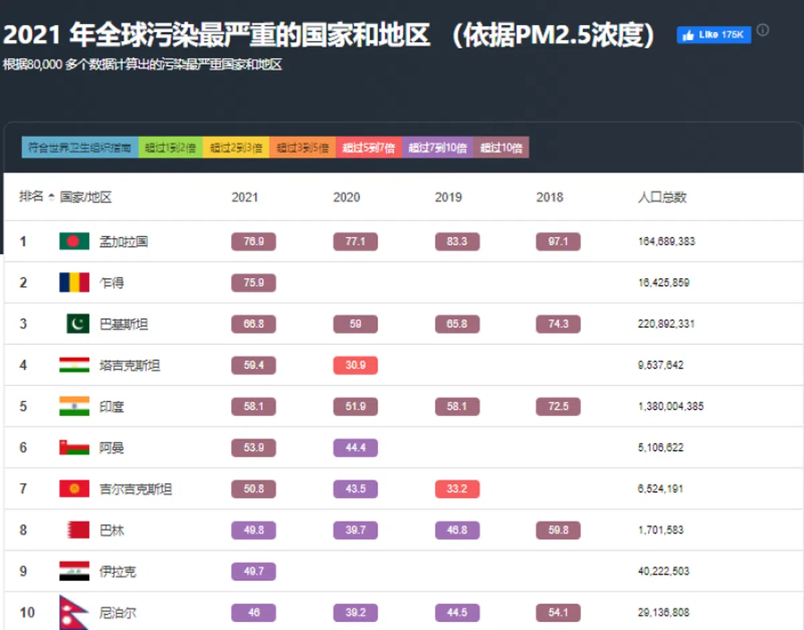Click the Kyrgyzstan flag icon
Viewport: 804px width, 630px height.
[x=74, y=489]
